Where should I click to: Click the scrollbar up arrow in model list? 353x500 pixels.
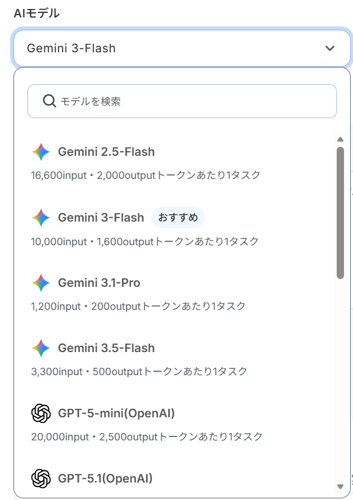click(x=340, y=139)
